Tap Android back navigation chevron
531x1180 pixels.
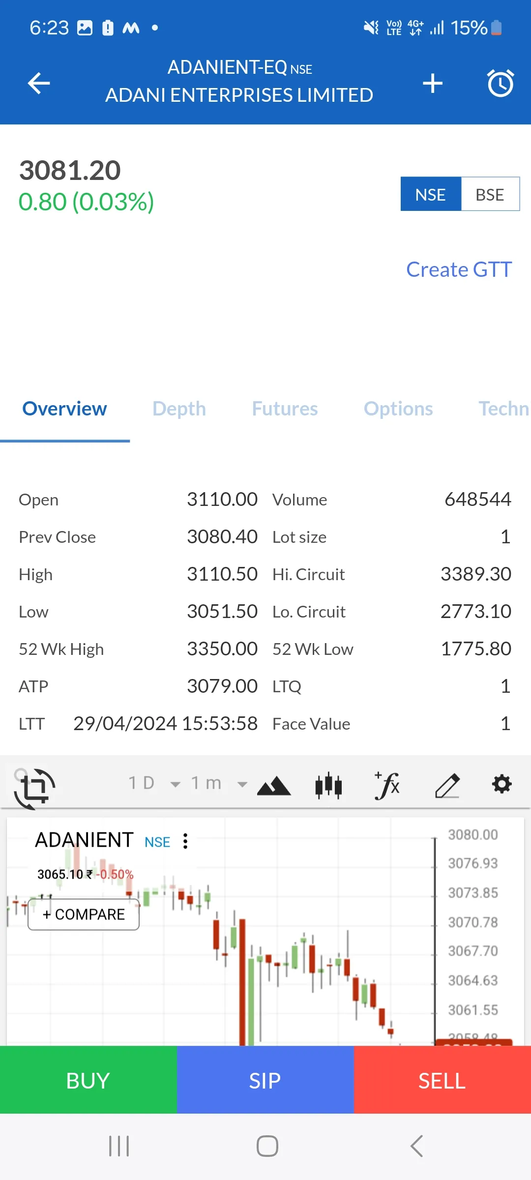pyautogui.click(x=416, y=1146)
